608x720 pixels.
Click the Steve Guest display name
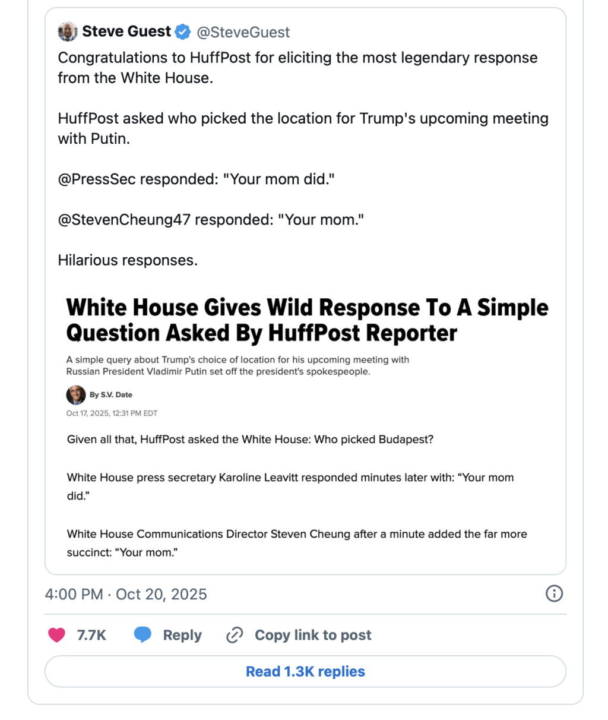click(x=126, y=31)
